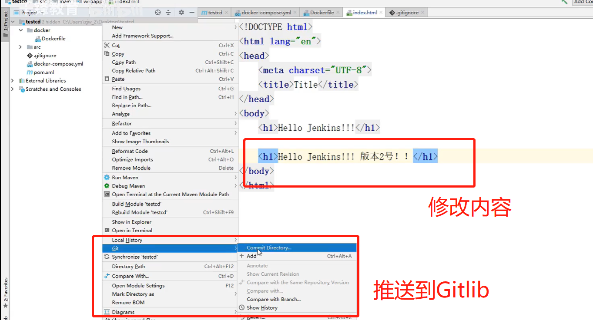Switch to the docker-compose.yml tab
The height and width of the screenshot is (320, 593).
[x=266, y=13]
